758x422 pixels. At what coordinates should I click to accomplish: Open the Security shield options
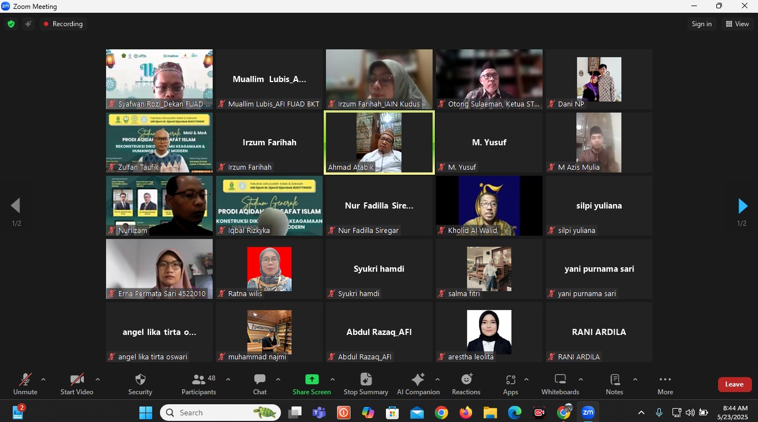[x=140, y=384]
